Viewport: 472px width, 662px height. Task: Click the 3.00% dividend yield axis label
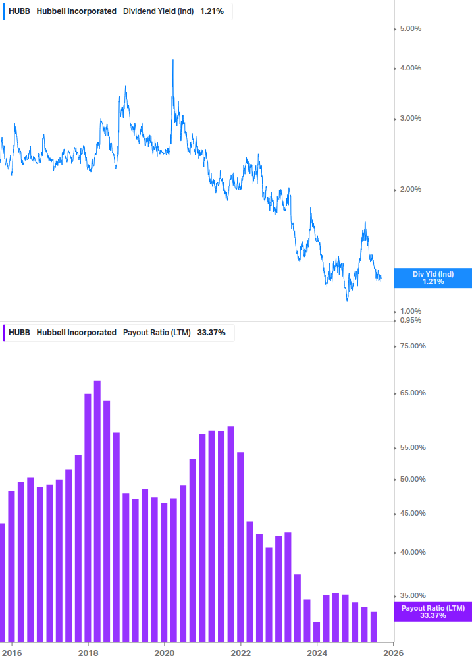[410, 118]
